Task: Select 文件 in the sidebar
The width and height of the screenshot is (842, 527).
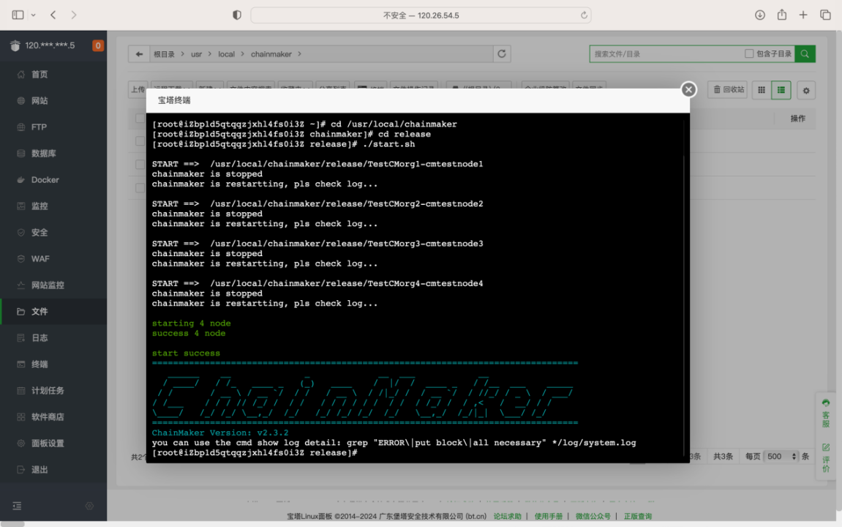Action: [x=53, y=312]
